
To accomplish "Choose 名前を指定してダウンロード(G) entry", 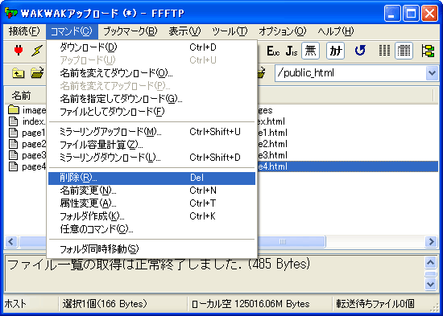I will point(152,99).
